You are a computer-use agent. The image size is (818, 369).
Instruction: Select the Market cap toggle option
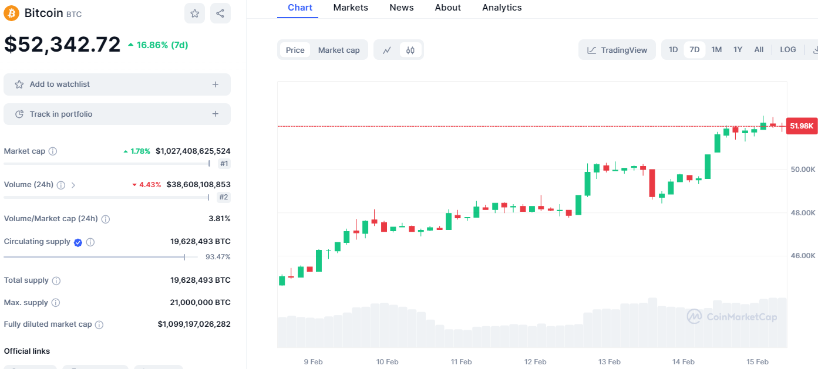tap(339, 50)
